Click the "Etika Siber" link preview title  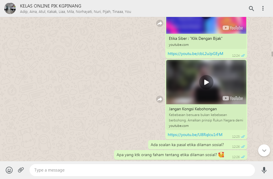click(x=196, y=38)
